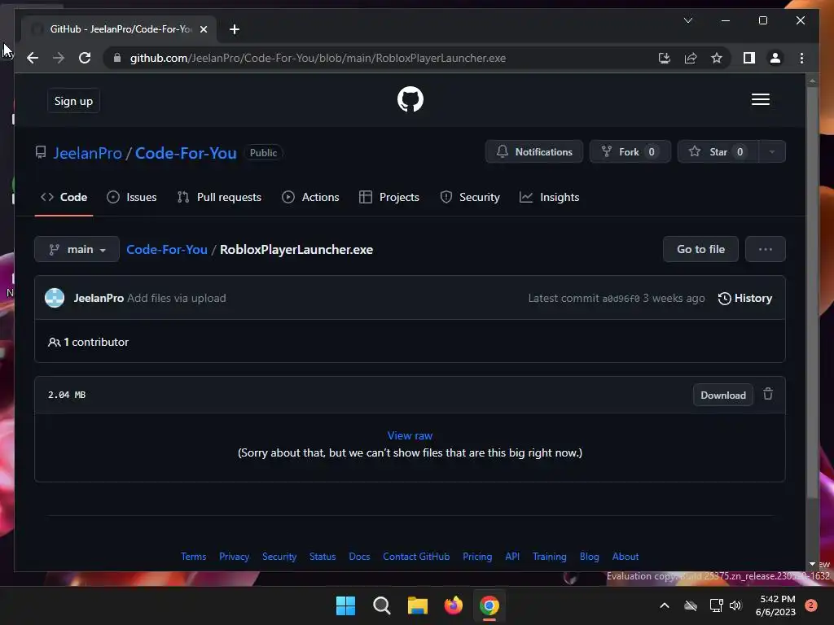
Task: Click the install app icon in address bar
Action: [x=665, y=58]
